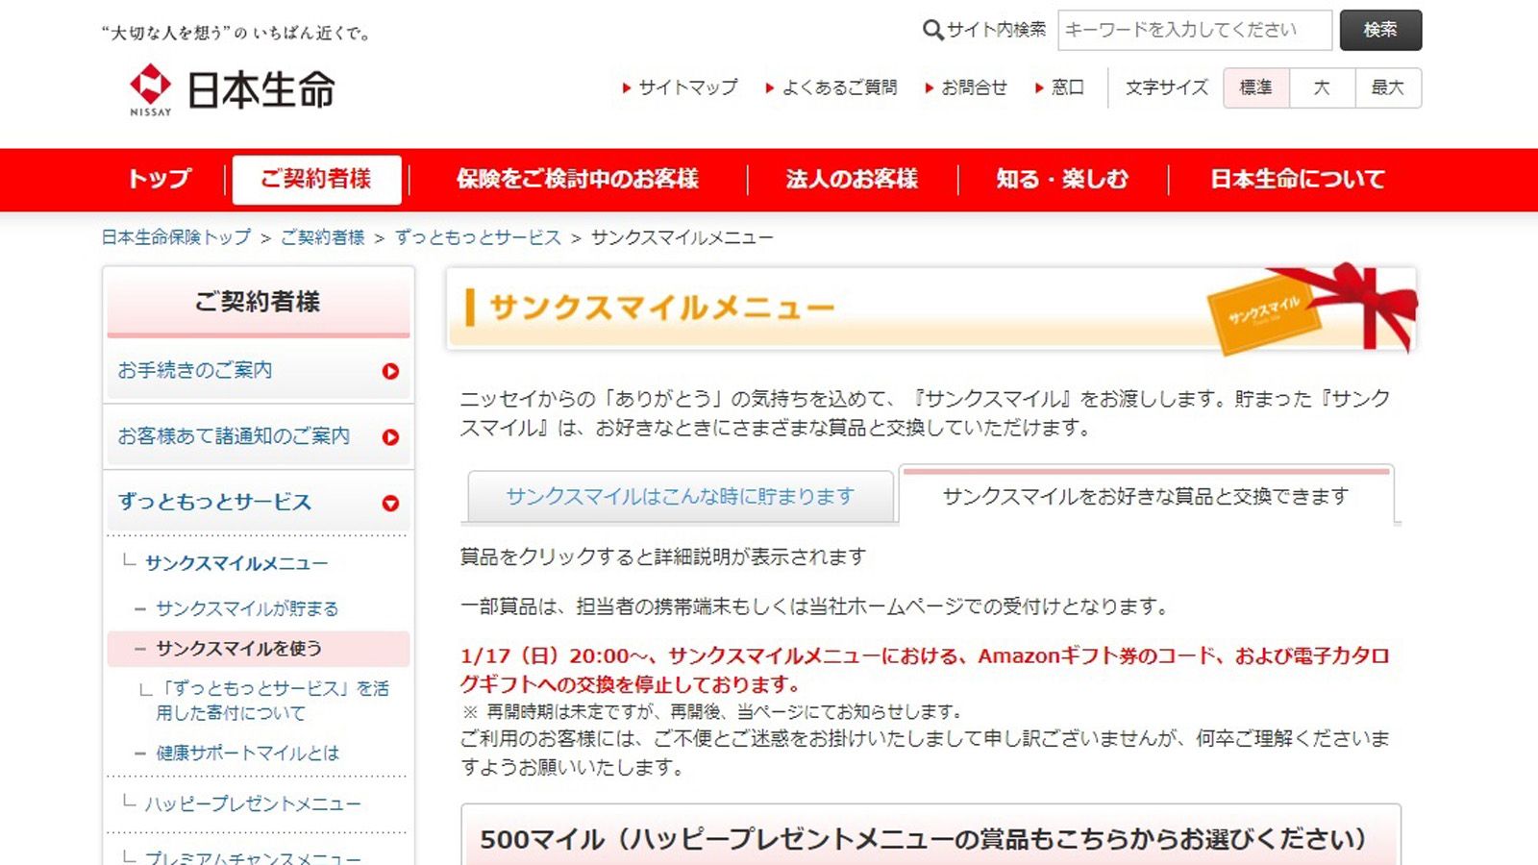
Task: Click the 日本生命保険トップ breadcrumb
Action: click(177, 237)
